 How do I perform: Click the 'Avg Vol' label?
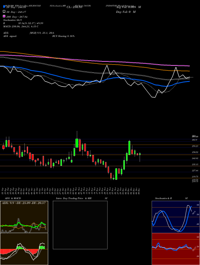128,7
